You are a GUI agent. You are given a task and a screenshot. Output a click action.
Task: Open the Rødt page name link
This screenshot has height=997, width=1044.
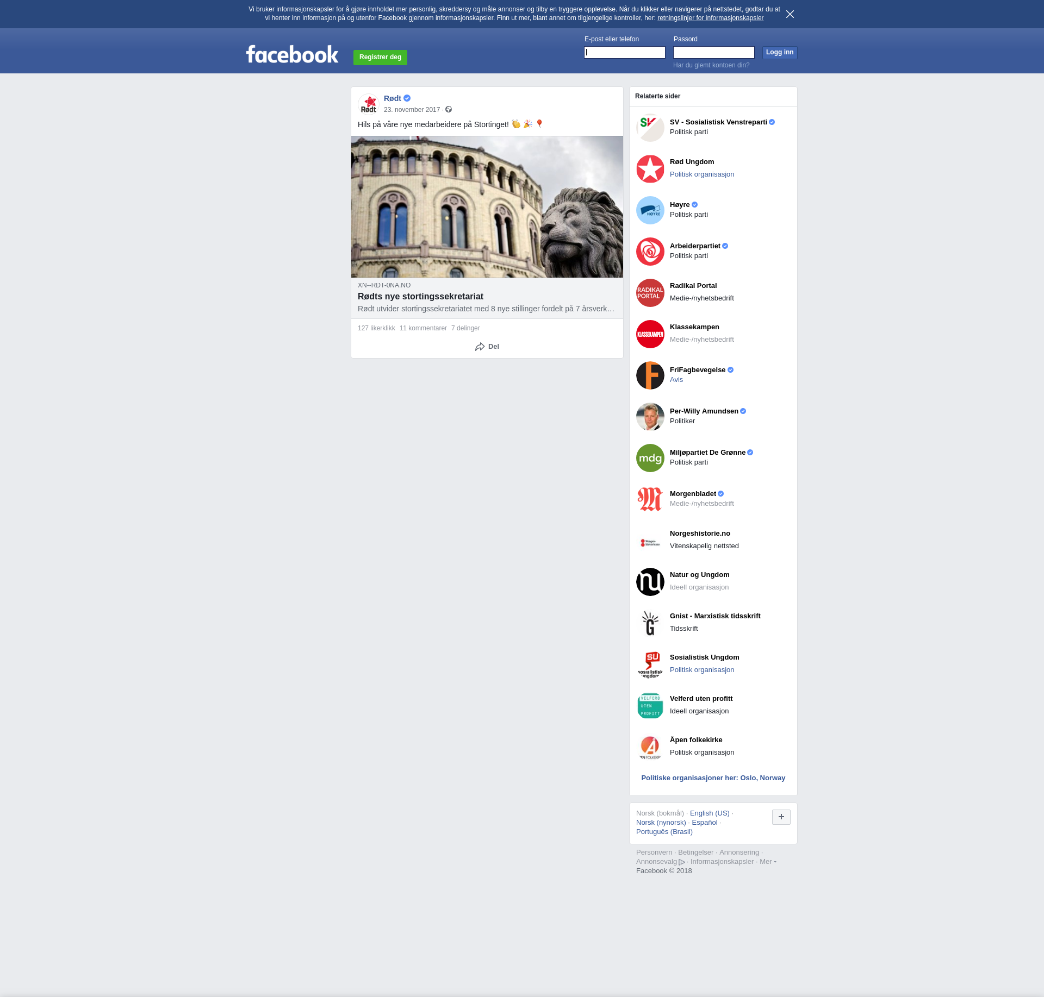[x=393, y=98]
